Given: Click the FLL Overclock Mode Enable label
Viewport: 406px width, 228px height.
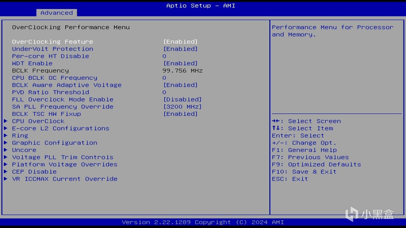Looking at the screenshot, I should [62, 99].
